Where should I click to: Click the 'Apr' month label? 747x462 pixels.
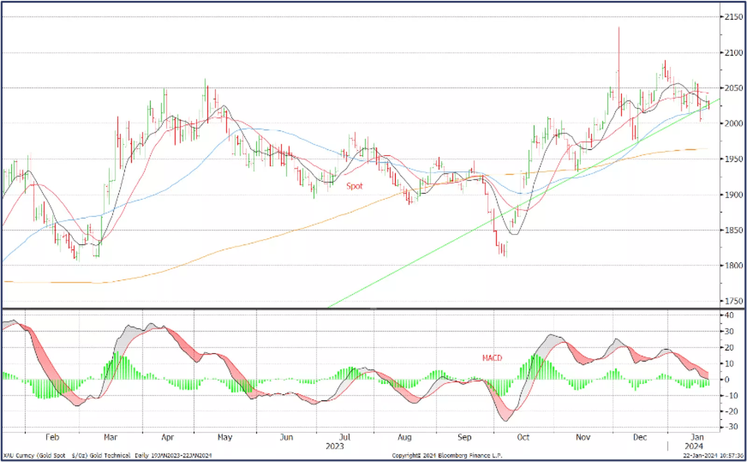pyautogui.click(x=168, y=438)
